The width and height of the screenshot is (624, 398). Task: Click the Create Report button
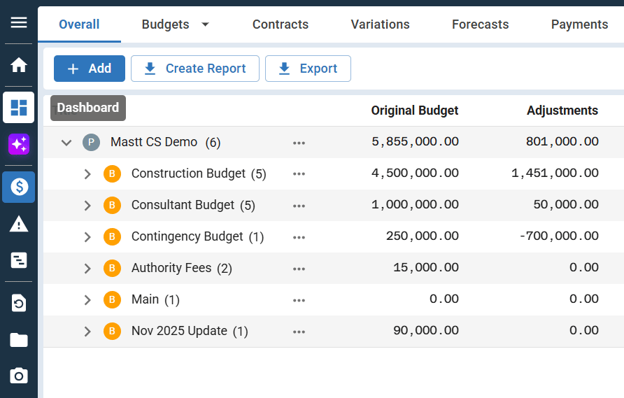point(195,69)
